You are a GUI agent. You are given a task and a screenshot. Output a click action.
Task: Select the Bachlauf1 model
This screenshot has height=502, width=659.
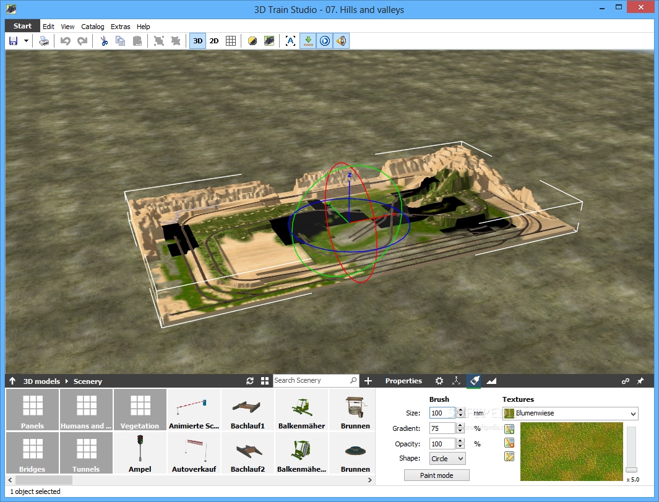248,410
